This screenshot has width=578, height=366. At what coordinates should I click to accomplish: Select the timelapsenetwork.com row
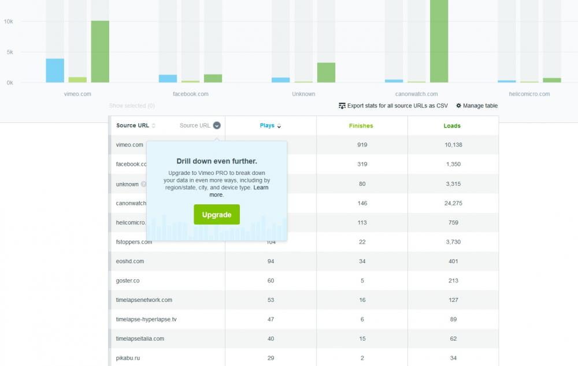click(x=144, y=300)
